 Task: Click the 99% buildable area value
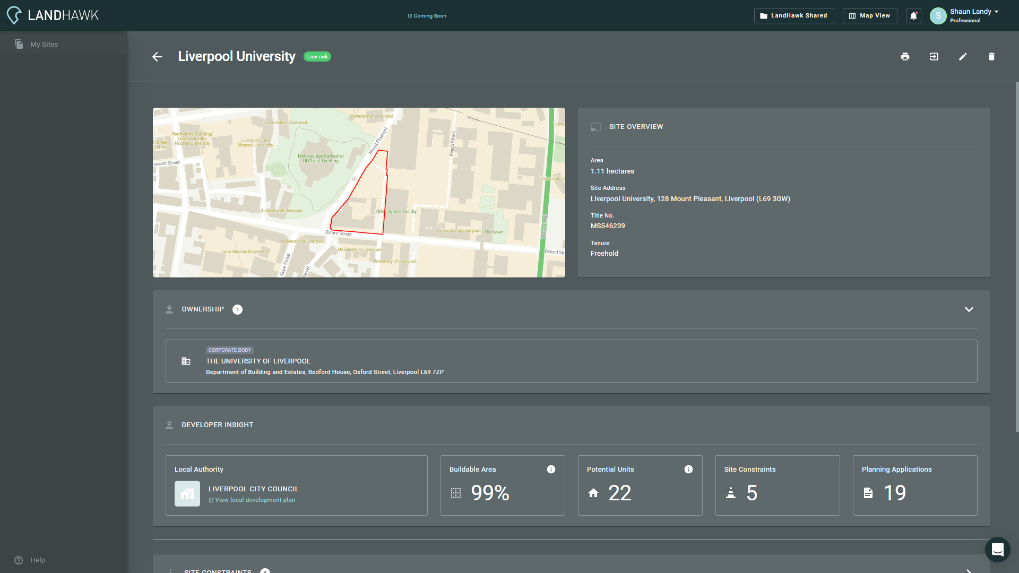490,493
